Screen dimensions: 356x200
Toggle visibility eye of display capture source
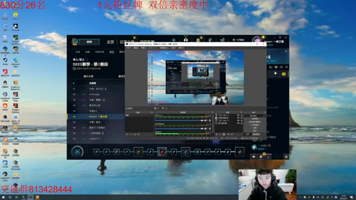point(238,124)
